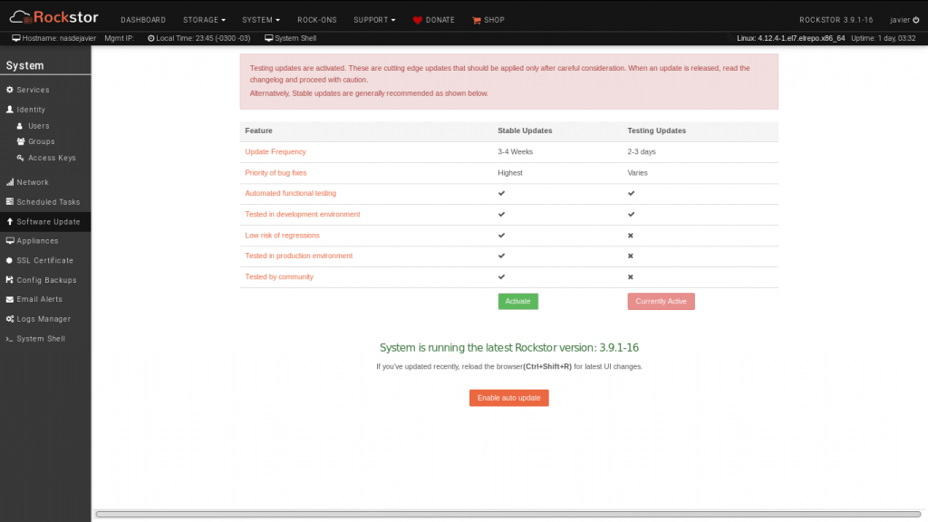Viewport: 928px width, 522px height.
Task: Click the Logs Manager gears icon
Action: click(10, 319)
